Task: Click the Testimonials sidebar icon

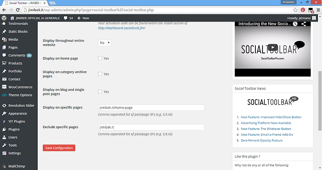Action: 4,24
